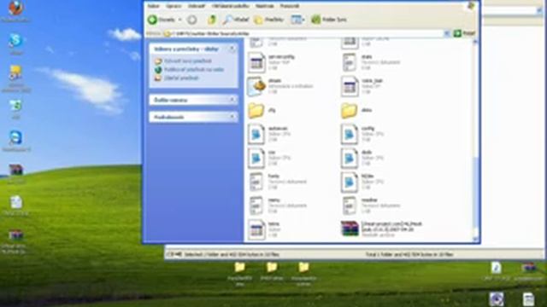Select the readme text document icon
This screenshot has width=547, height=307.
point(350,206)
